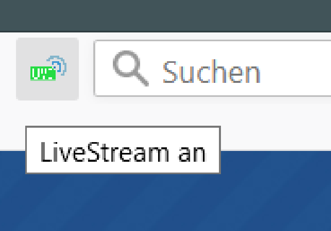The image size is (331, 231).
Task: Click the Suchen placeholder text
Action: 212,72
